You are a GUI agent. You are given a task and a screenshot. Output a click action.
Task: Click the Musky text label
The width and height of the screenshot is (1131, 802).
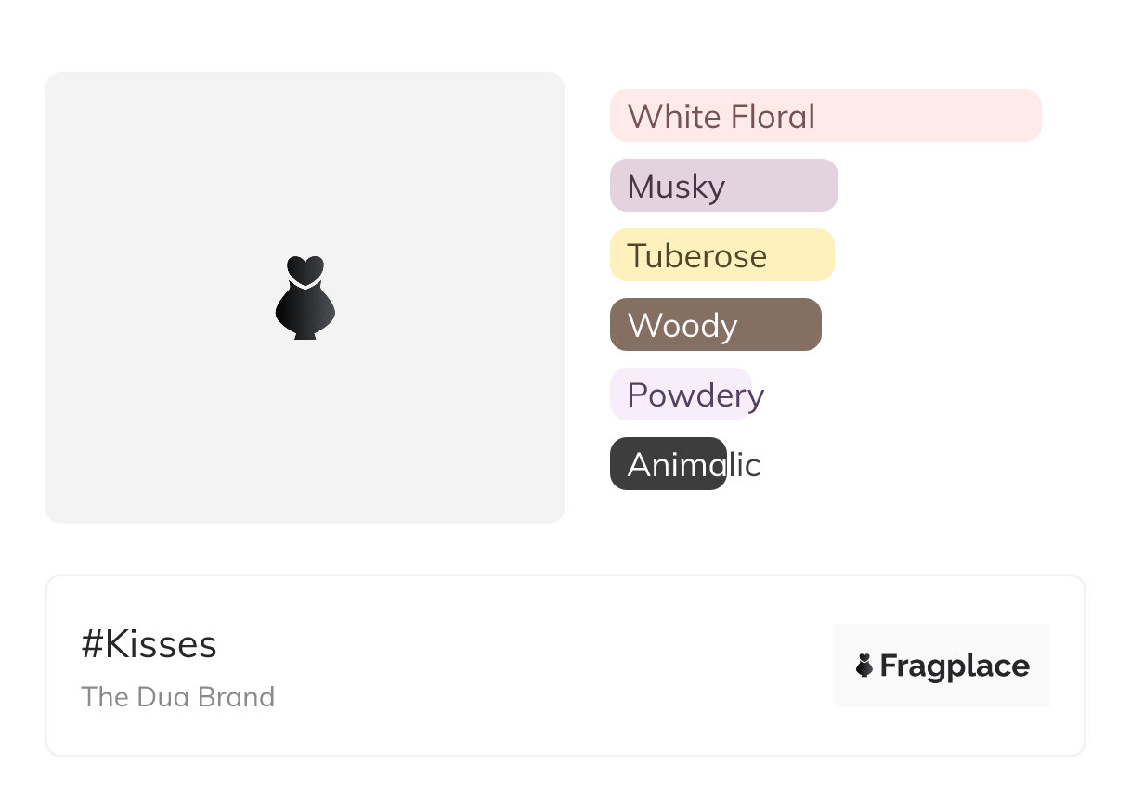click(x=676, y=187)
